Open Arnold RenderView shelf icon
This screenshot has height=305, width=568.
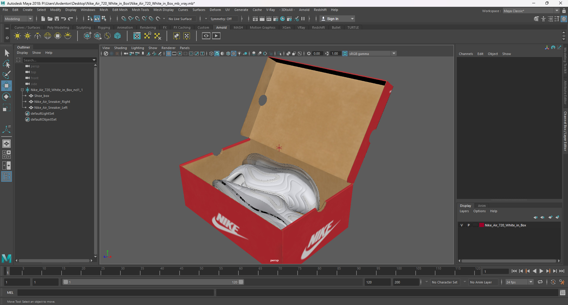(x=206, y=36)
